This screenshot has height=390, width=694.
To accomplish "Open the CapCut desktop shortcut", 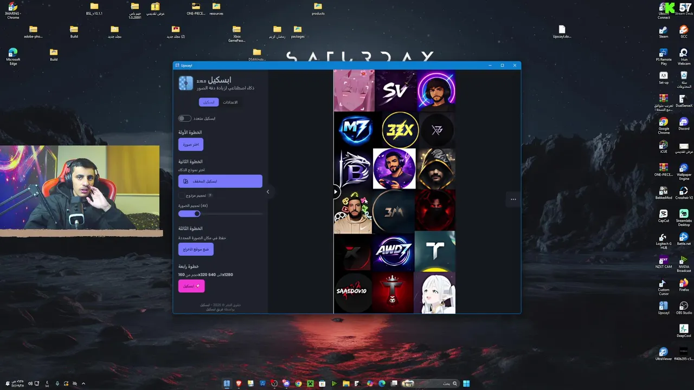I will point(664,216).
